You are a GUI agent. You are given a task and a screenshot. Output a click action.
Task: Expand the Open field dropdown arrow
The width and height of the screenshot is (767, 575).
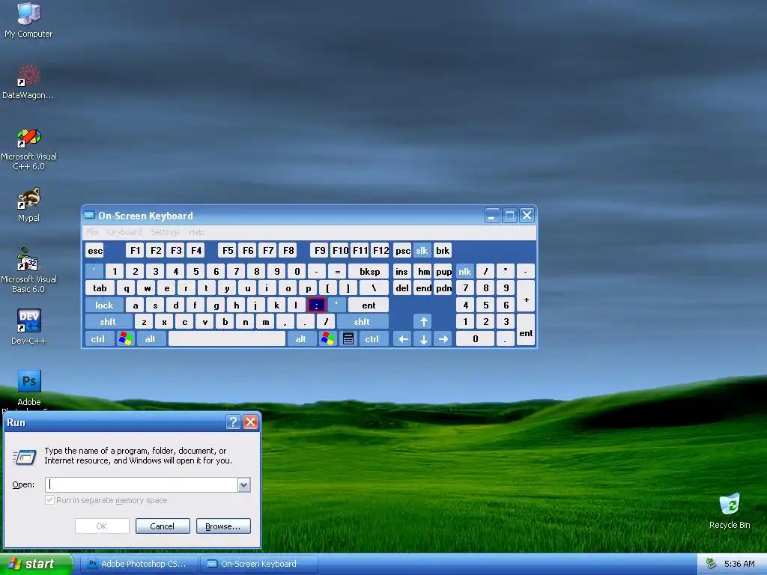pos(243,484)
